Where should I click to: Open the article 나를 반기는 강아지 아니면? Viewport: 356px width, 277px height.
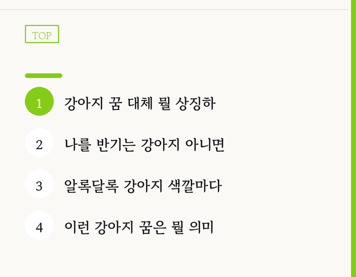[x=145, y=145]
